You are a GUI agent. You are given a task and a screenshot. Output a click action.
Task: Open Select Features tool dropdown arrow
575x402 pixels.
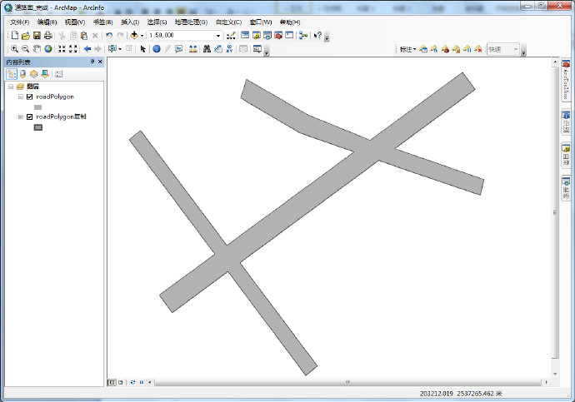point(120,49)
